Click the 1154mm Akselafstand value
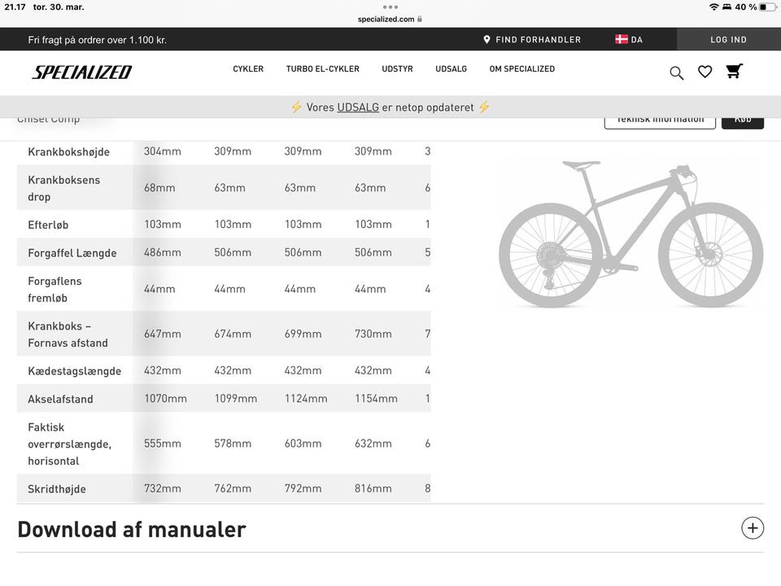The height and width of the screenshot is (586, 781). 376,399
